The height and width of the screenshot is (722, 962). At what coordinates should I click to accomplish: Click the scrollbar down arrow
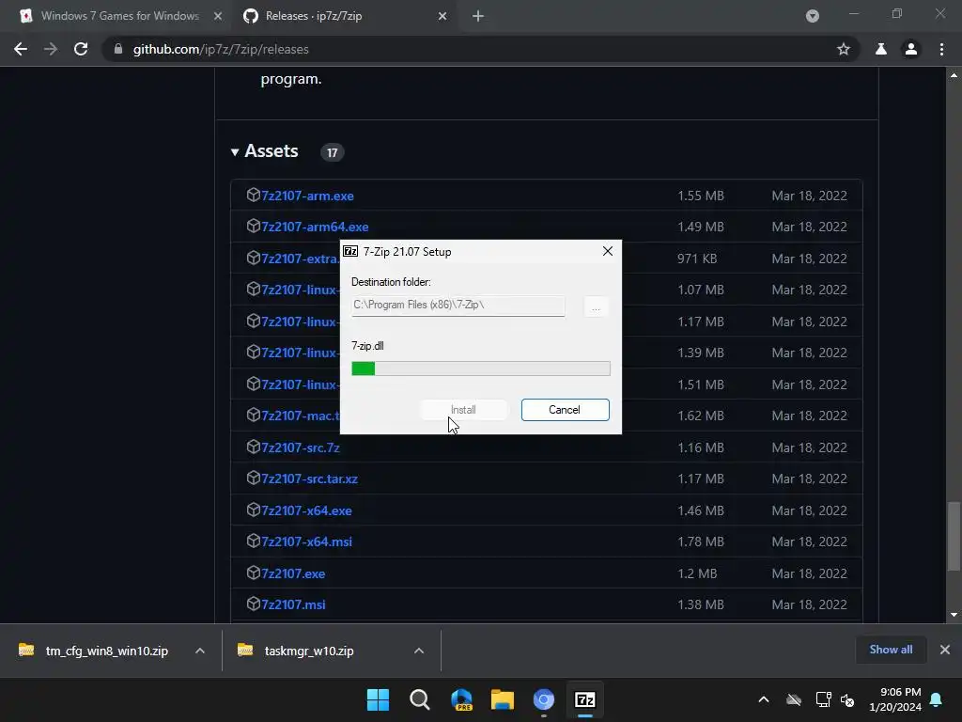(954, 615)
